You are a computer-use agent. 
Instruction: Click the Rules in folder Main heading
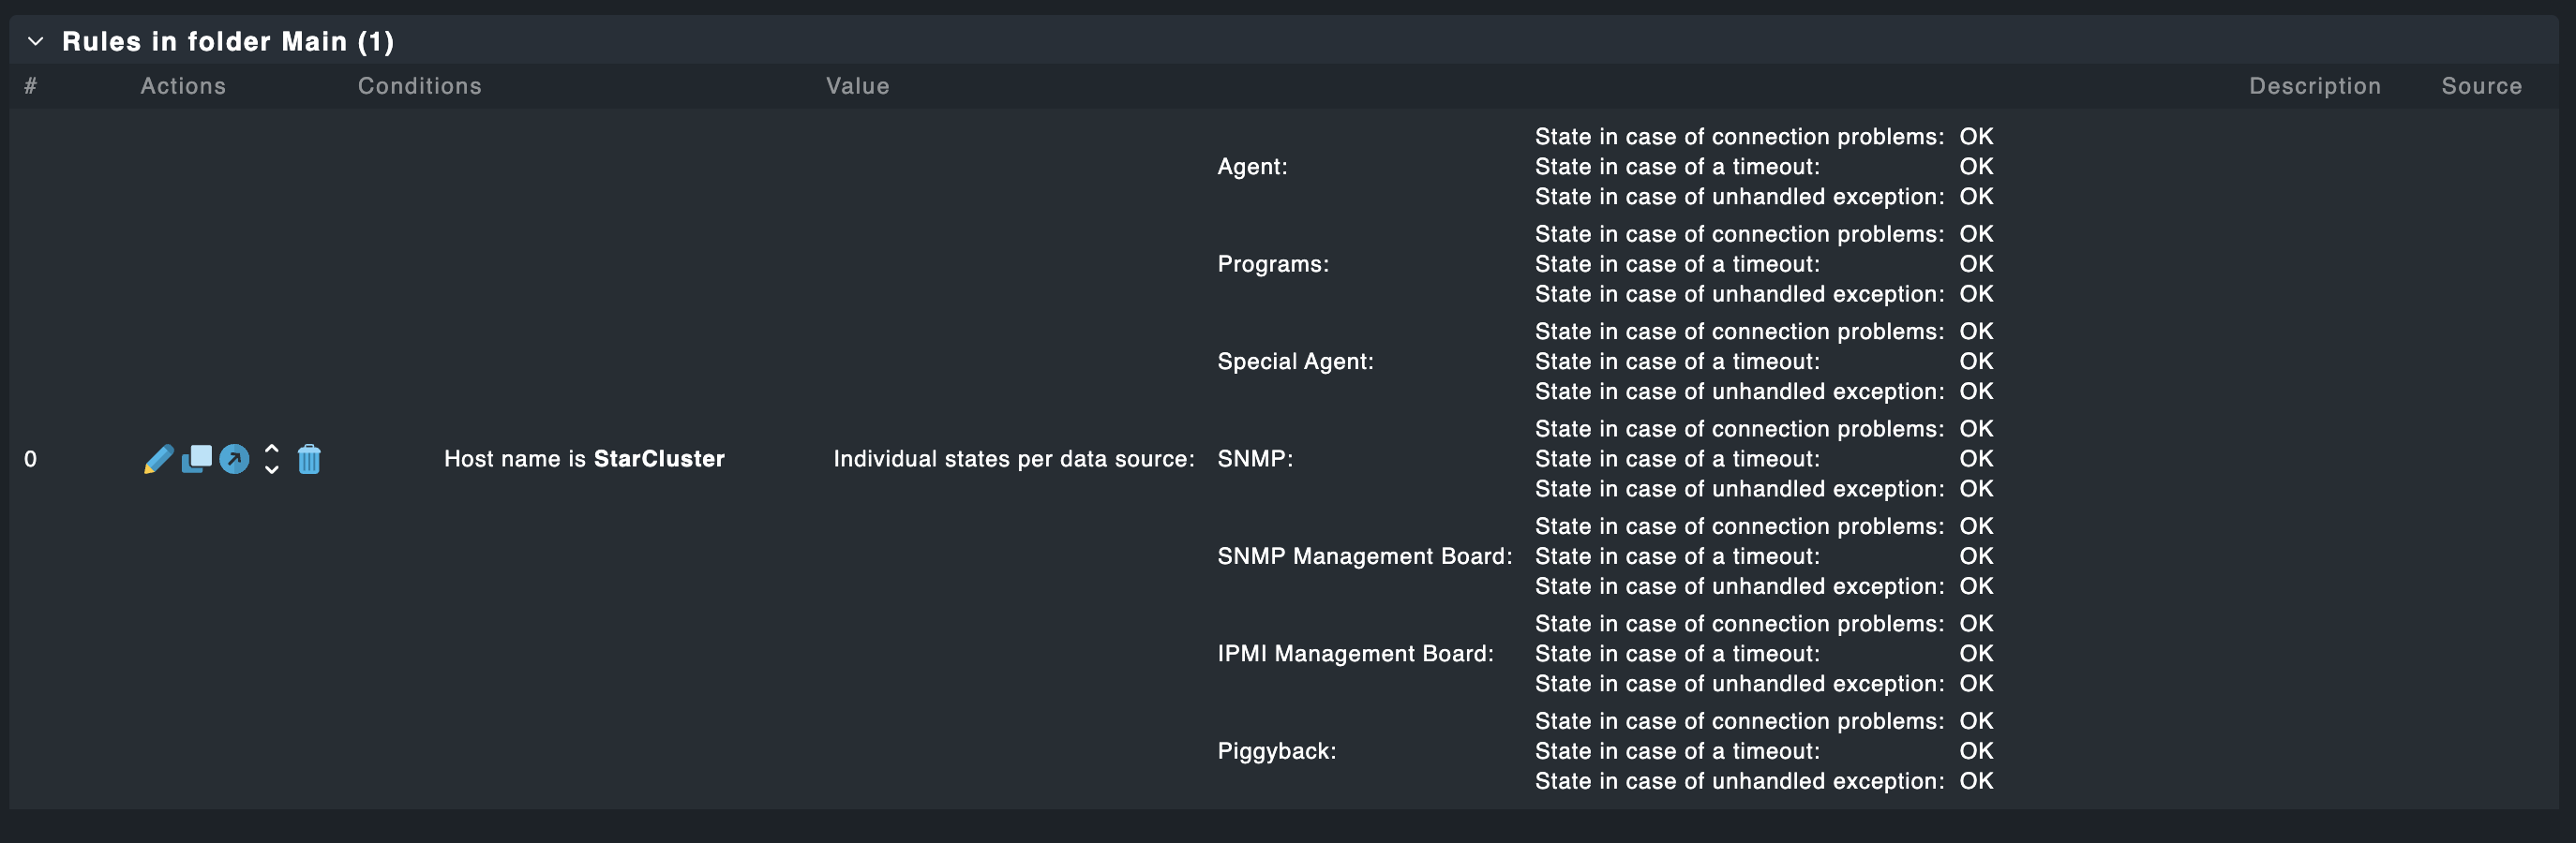pyautogui.click(x=228, y=41)
